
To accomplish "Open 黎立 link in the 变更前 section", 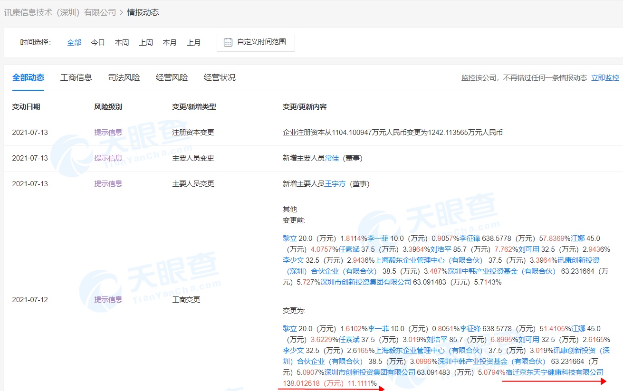I will click(289, 238).
